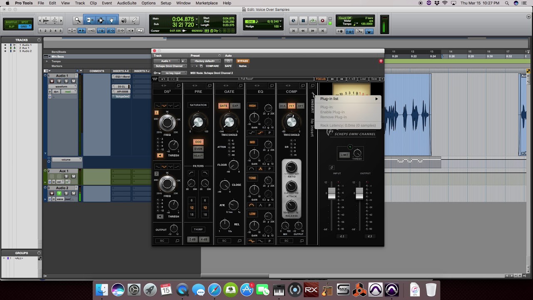The image size is (533, 300).
Task: Open the Track menu
Action: 80,3
